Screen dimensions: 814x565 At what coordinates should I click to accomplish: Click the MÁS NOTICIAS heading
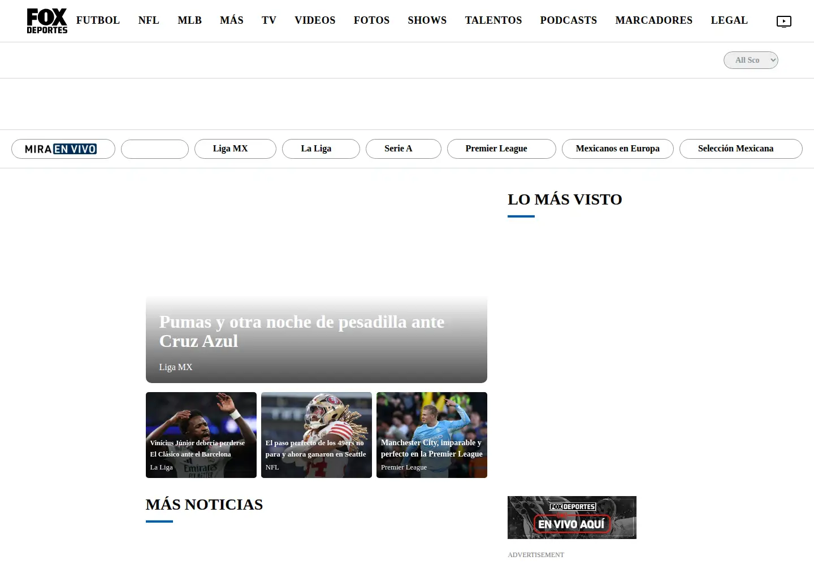coord(204,505)
